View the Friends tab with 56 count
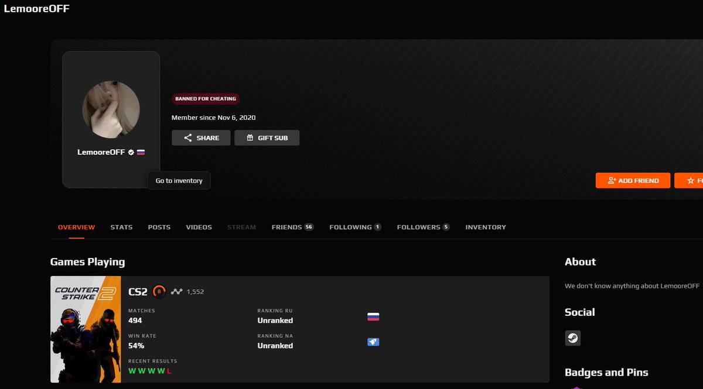703x389 pixels. point(293,227)
